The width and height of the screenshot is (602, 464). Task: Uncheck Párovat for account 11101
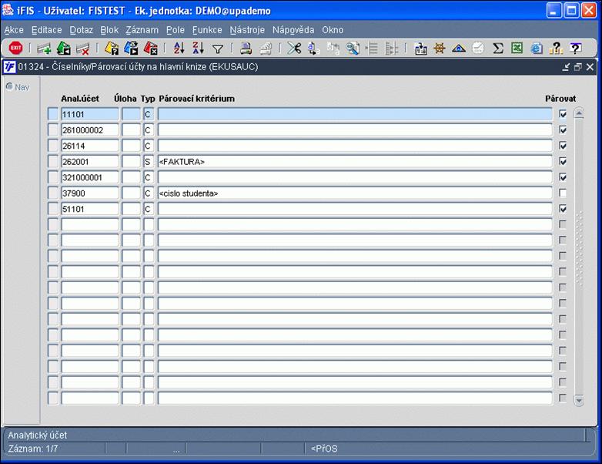(x=563, y=114)
